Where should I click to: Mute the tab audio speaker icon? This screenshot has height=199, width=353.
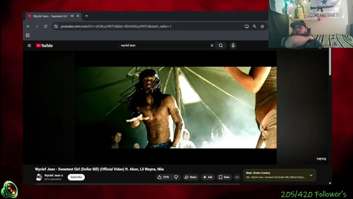coord(72,16)
